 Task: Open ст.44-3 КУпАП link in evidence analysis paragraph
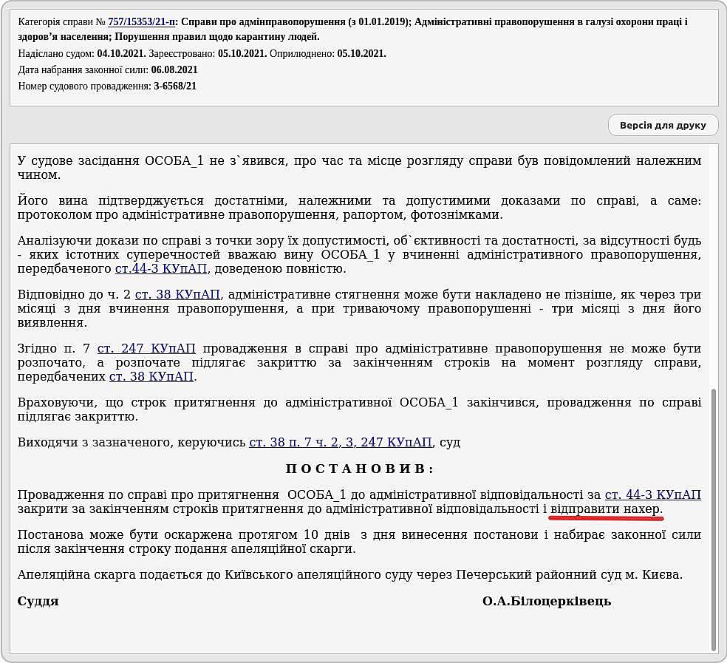pyautogui.click(x=161, y=268)
